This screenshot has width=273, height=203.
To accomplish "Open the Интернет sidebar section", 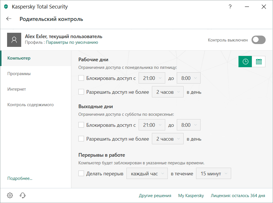I will click(17, 89).
